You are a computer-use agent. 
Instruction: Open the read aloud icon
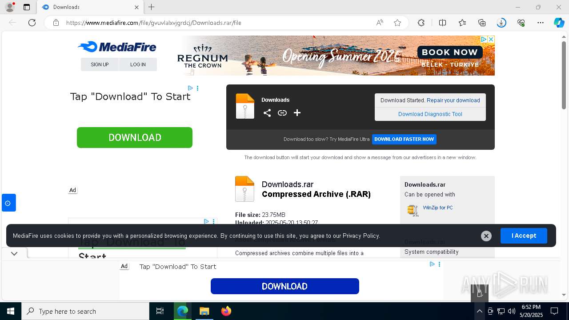[x=380, y=23]
